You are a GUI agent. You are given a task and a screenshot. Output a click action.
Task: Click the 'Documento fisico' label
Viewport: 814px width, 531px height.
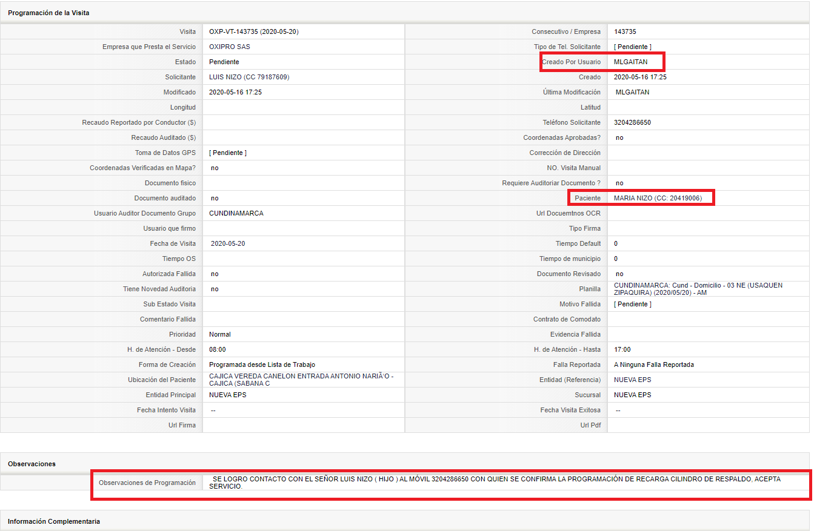170,183
